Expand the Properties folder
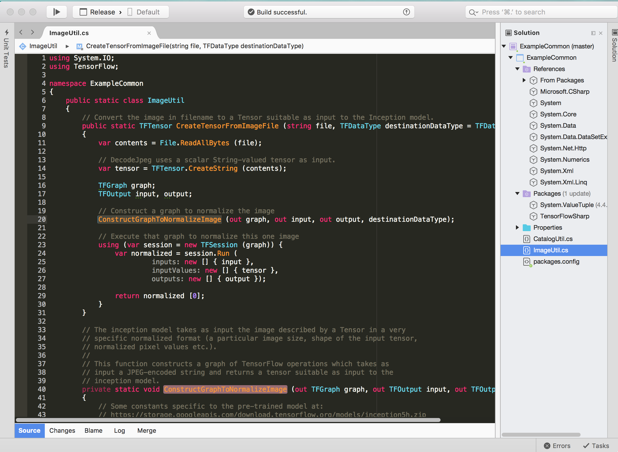This screenshot has width=618, height=452. (517, 227)
